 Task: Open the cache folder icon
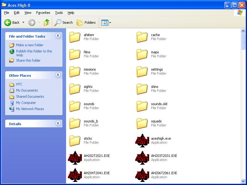[142, 37]
